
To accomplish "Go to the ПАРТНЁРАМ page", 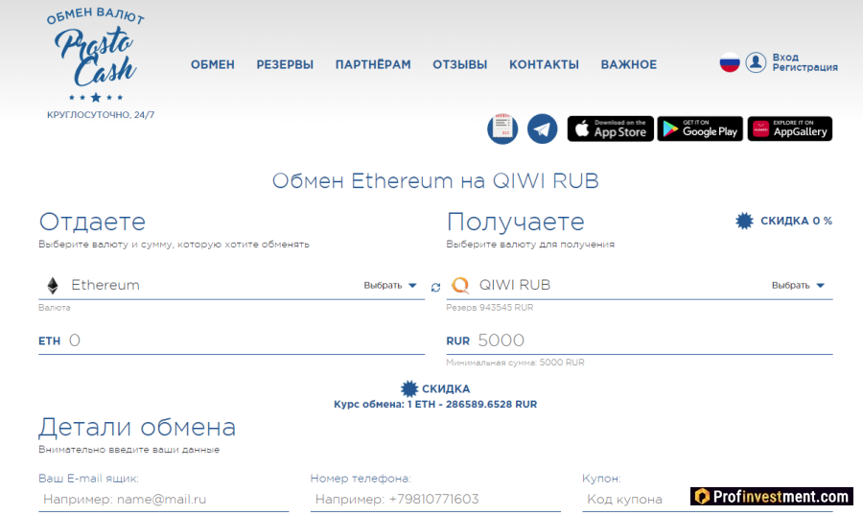I will (373, 65).
